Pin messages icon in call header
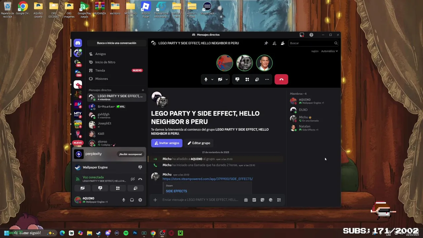The height and width of the screenshot is (238, 423). [266, 43]
